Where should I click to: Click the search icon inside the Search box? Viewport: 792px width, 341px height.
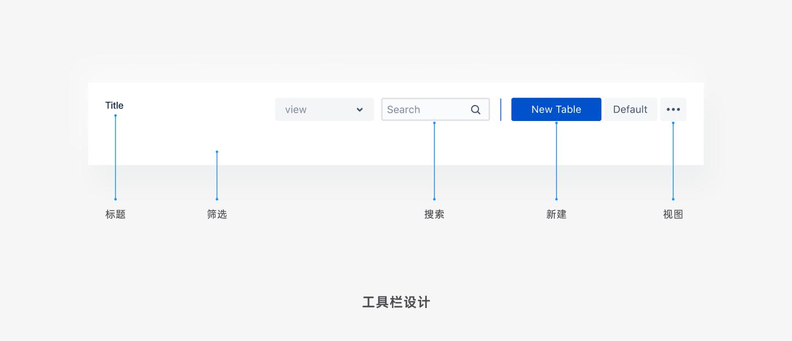click(475, 109)
